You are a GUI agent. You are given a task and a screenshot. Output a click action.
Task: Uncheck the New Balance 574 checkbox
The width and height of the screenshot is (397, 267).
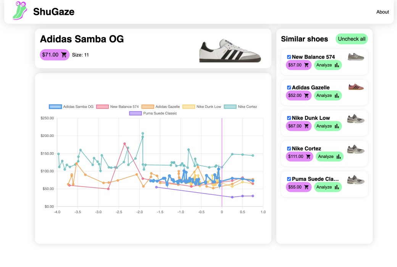point(289,57)
